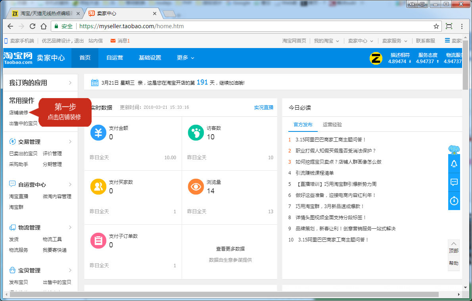Click 发布宝贝 link
The image size is (472, 301).
(18, 282)
